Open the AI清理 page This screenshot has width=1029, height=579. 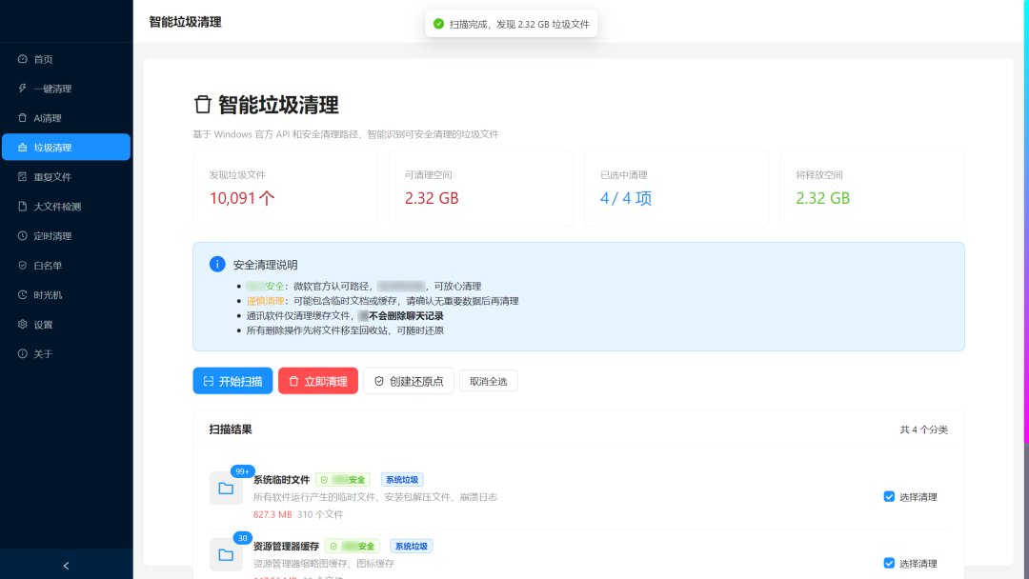coord(67,118)
